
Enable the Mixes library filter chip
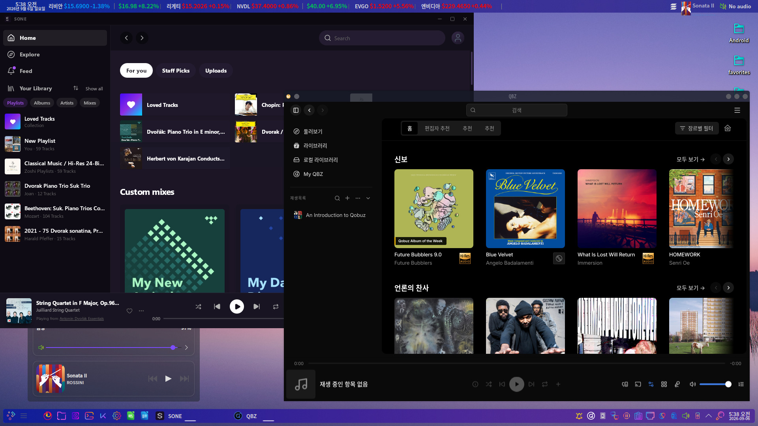point(90,103)
